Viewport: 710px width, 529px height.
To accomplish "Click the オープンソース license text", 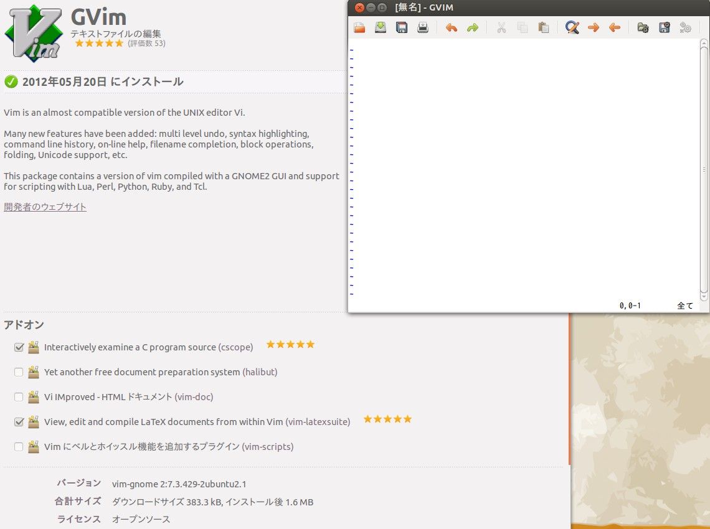I will point(141,519).
